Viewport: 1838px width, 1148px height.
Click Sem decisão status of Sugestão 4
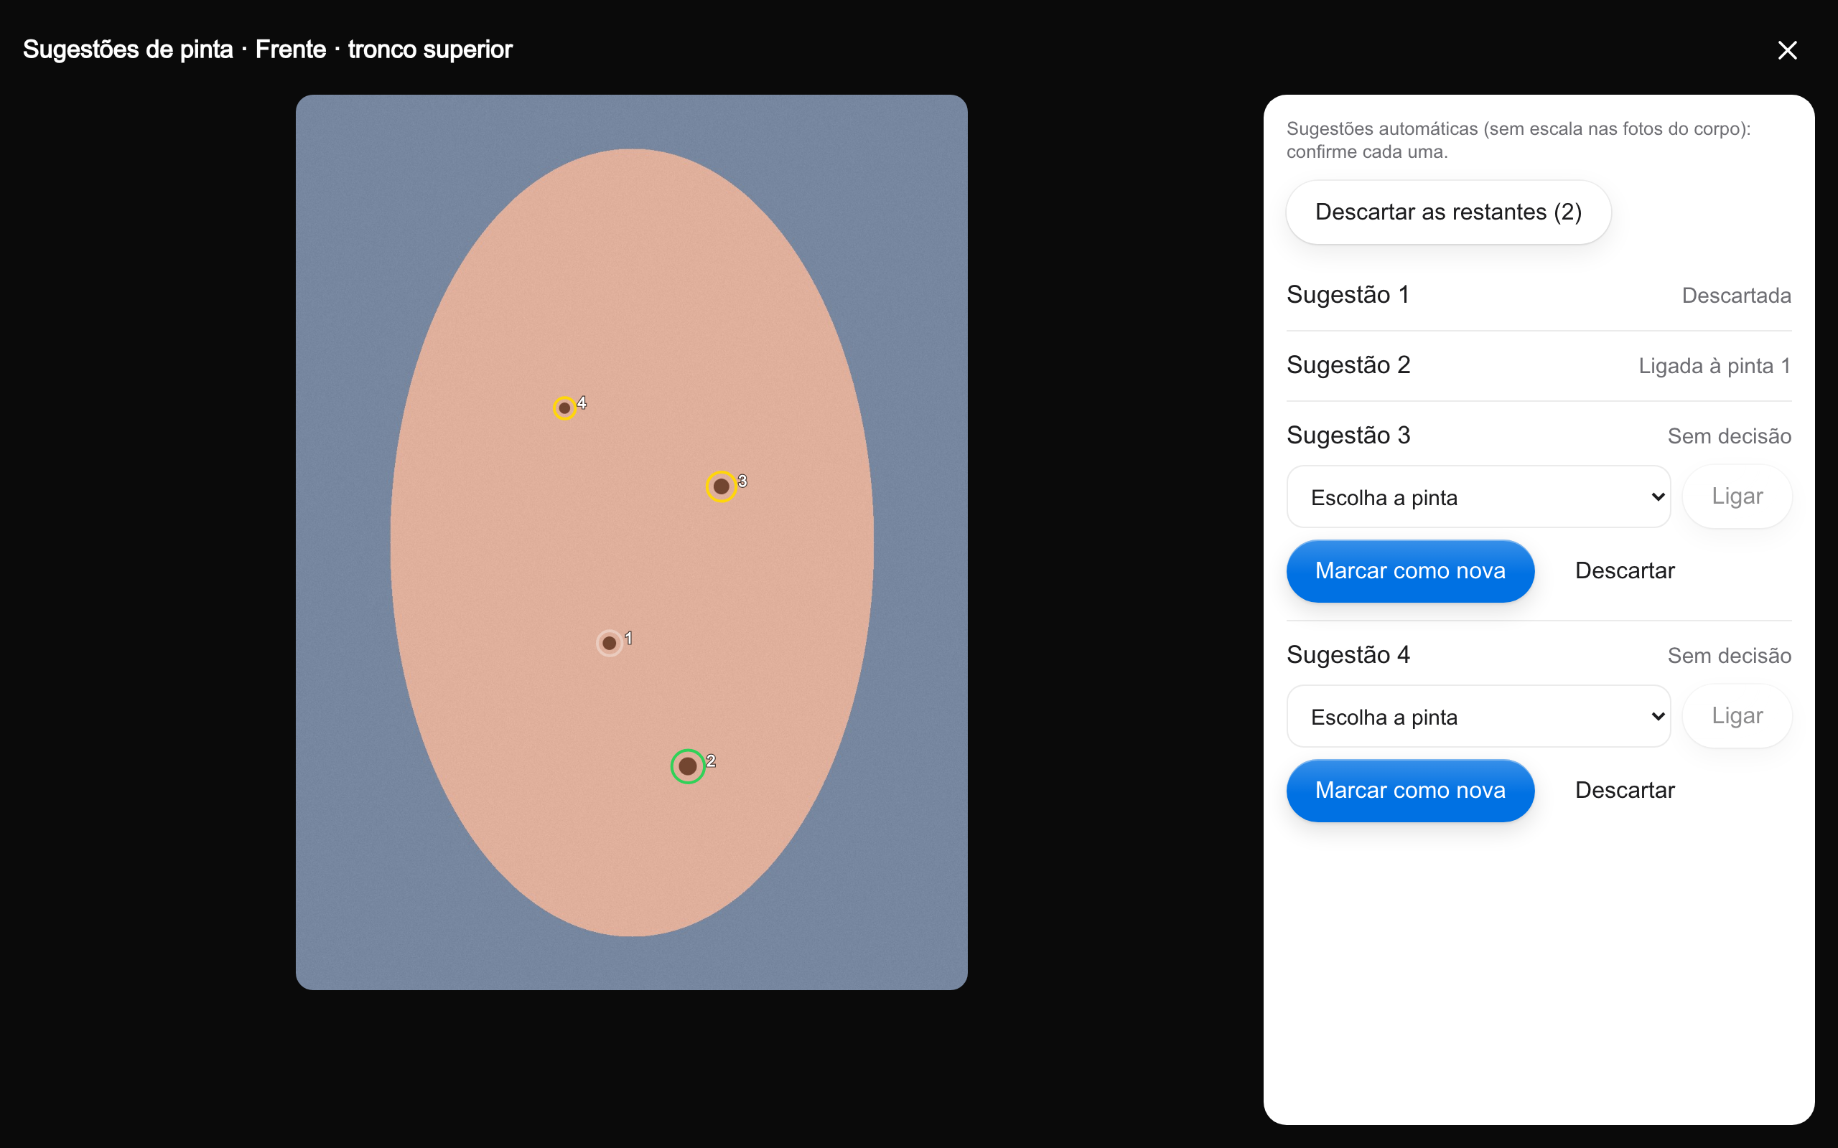(x=1730, y=656)
